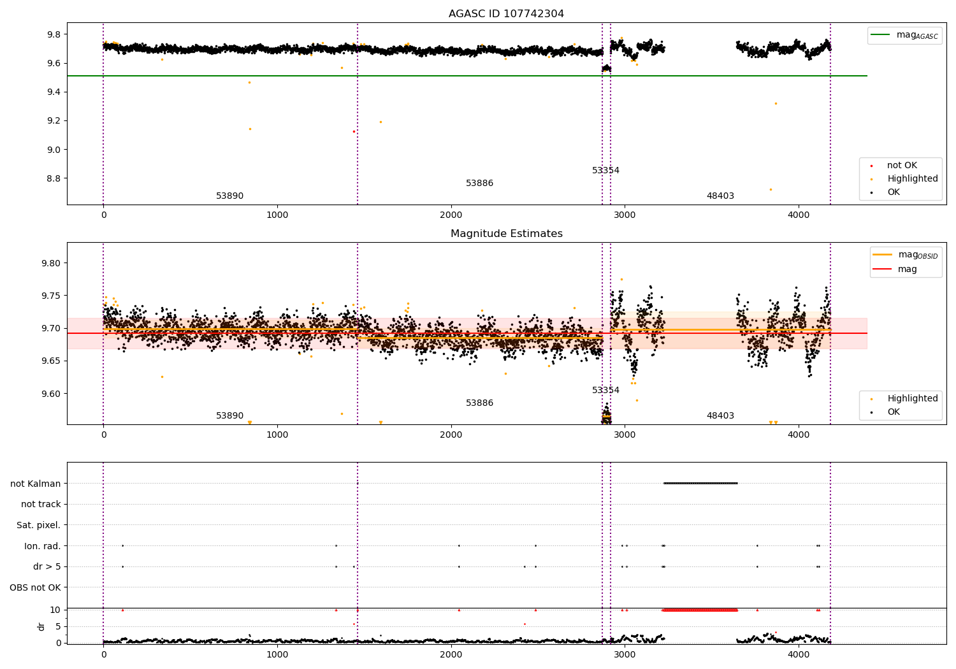Click the mag OBSID legend label
This screenshot has width=956, height=669.
918,255
